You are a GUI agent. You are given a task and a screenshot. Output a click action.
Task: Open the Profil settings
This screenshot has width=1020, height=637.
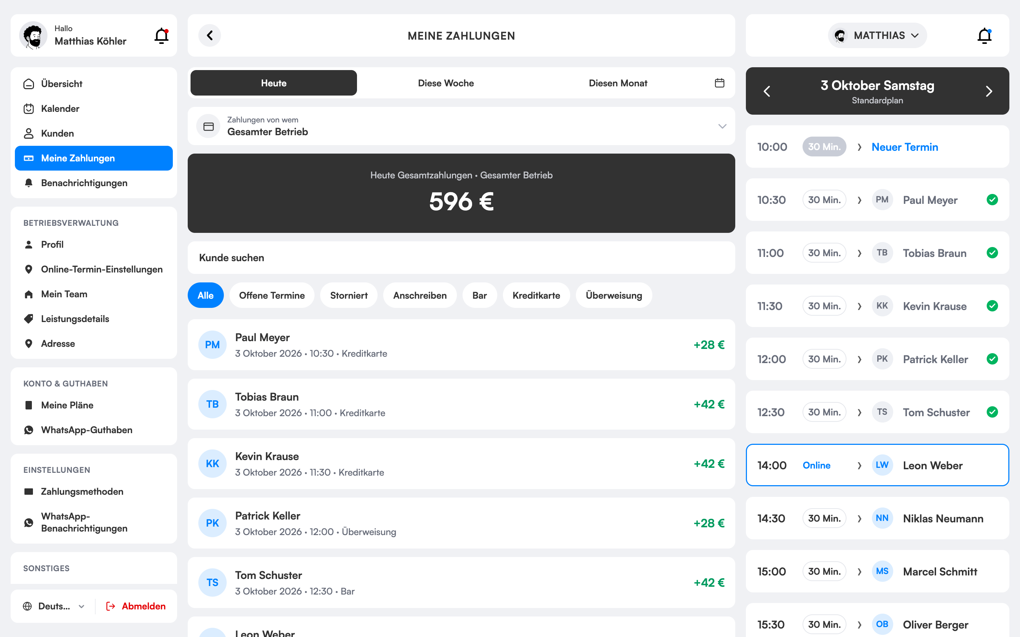pyautogui.click(x=93, y=244)
